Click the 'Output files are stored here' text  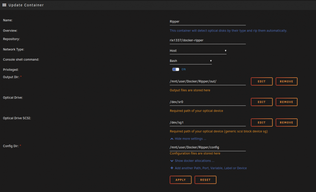190,90
